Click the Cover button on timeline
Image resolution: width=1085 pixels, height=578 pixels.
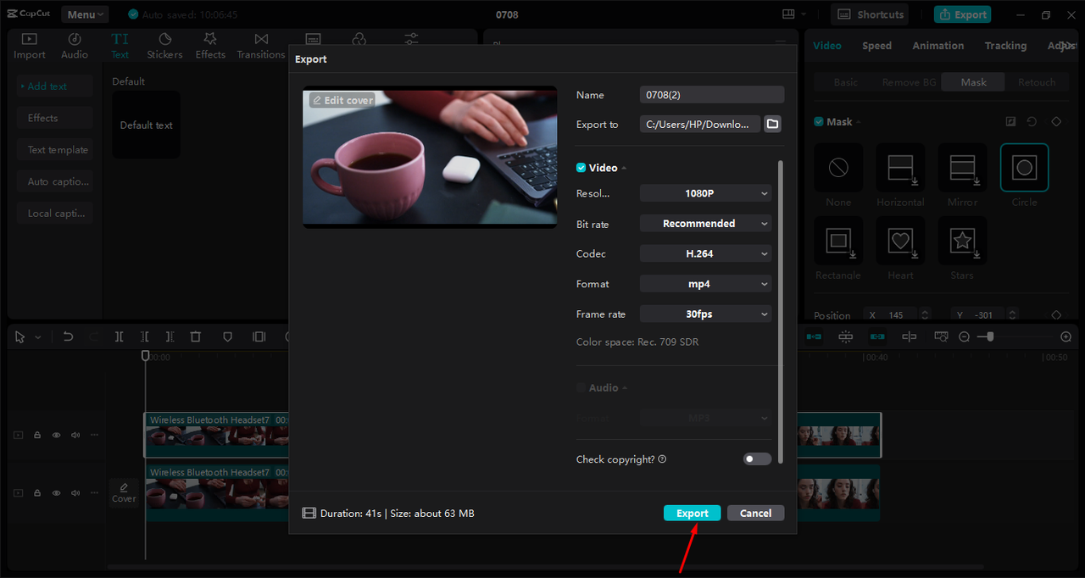[124, 492]
